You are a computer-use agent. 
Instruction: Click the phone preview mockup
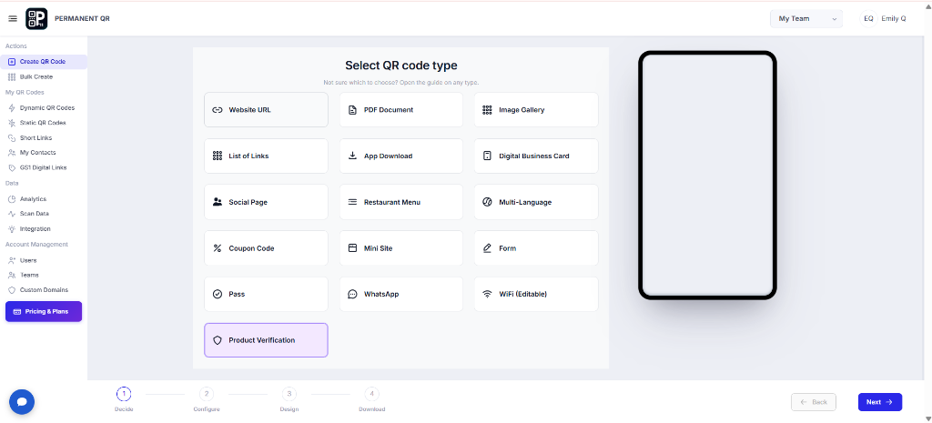tap(707, 176)
